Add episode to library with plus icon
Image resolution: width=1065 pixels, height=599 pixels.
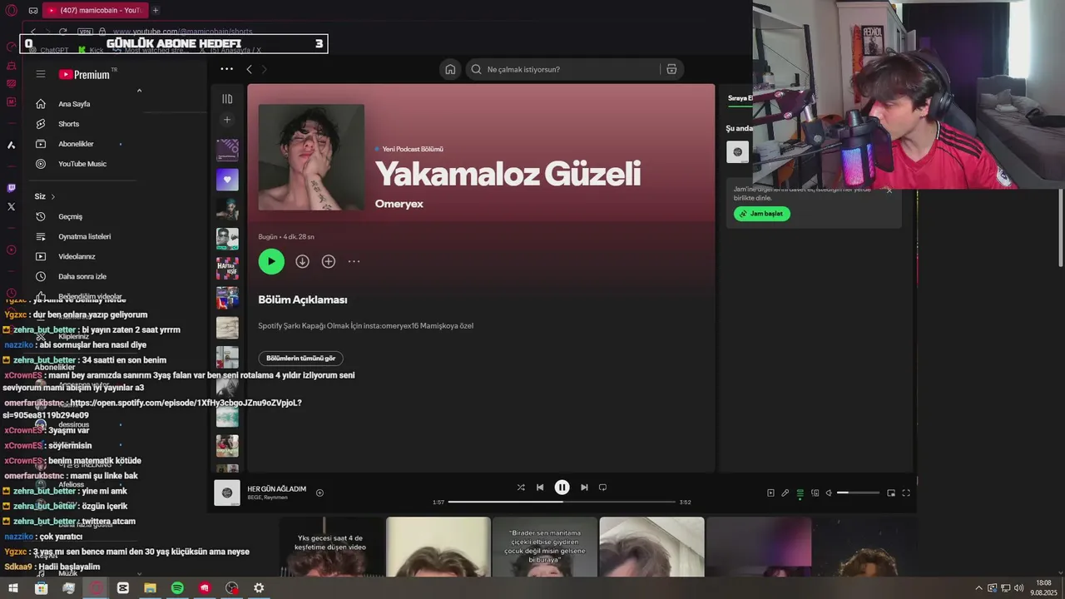point(329,261)
